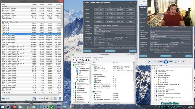Viewport: 195px width, 109px height.
Task: Expand Системная плата node in AIDA64 tree
Action: [74, 83]
